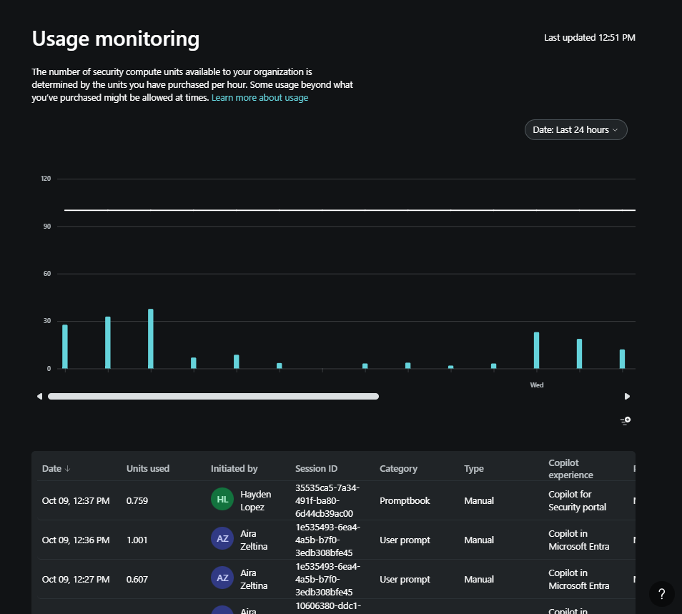Click the chart horizontal scrollbar thumb

tap(213, 396)
